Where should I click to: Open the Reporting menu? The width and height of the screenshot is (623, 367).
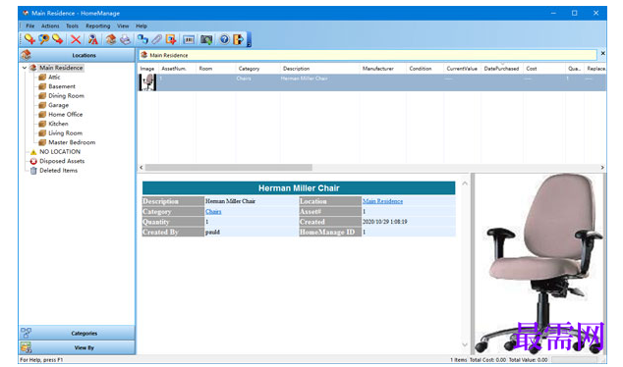pyautogui.click(x=97, y=26)
